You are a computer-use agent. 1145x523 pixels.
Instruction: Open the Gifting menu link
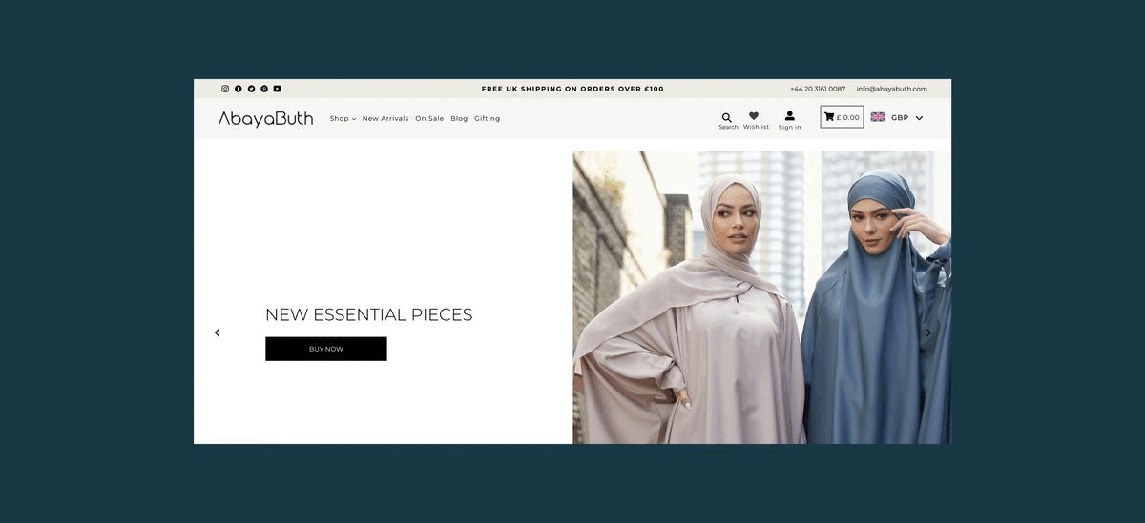coord(488,119)
